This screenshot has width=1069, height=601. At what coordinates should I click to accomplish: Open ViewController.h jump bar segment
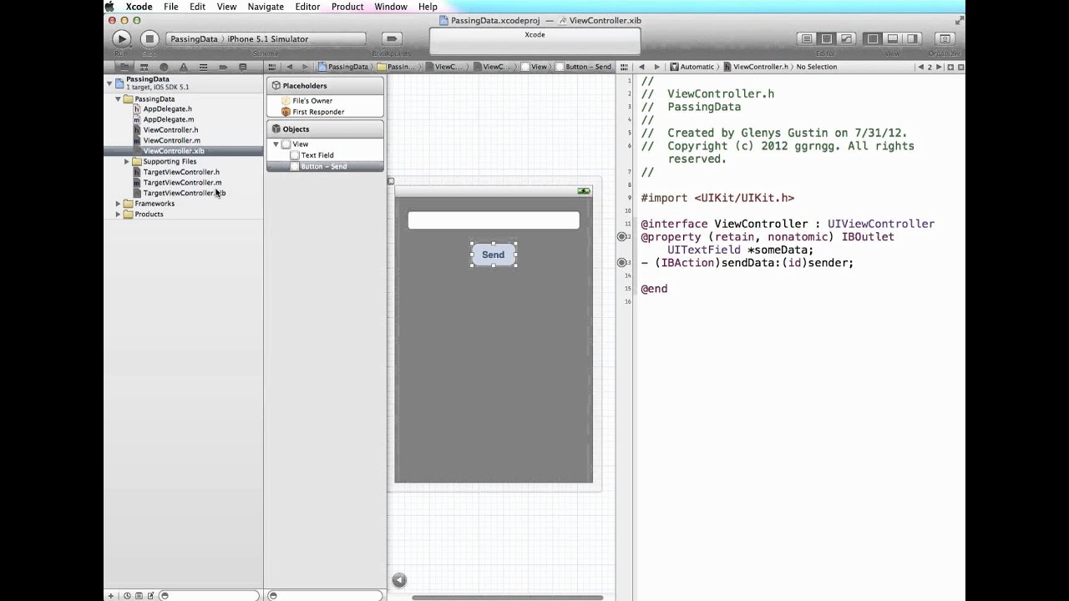click(756, 67)
